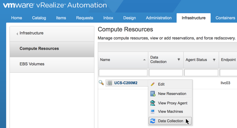Focus the Agent Status filter input field
Image resolution: width=237 pixels, height=128 pixels.
coord(201,73)
